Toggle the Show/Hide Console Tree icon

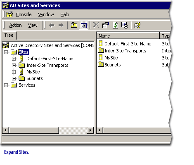click(83, 25)
